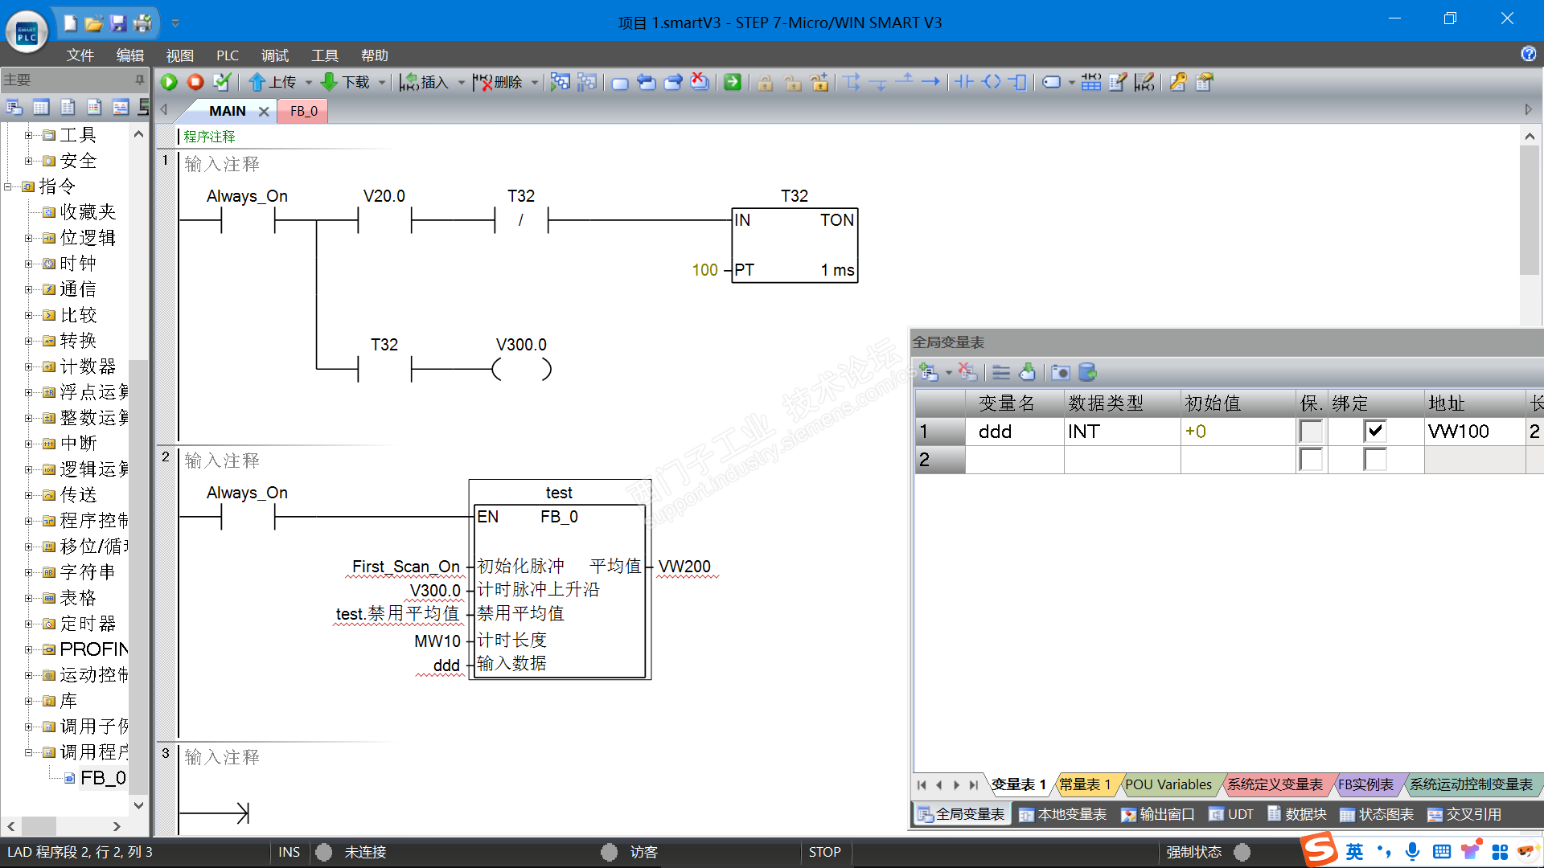Open the Insert dropdown arrow
This screenshot has width=1544, height=868.
pyautogui.click(x=461, y=82)
